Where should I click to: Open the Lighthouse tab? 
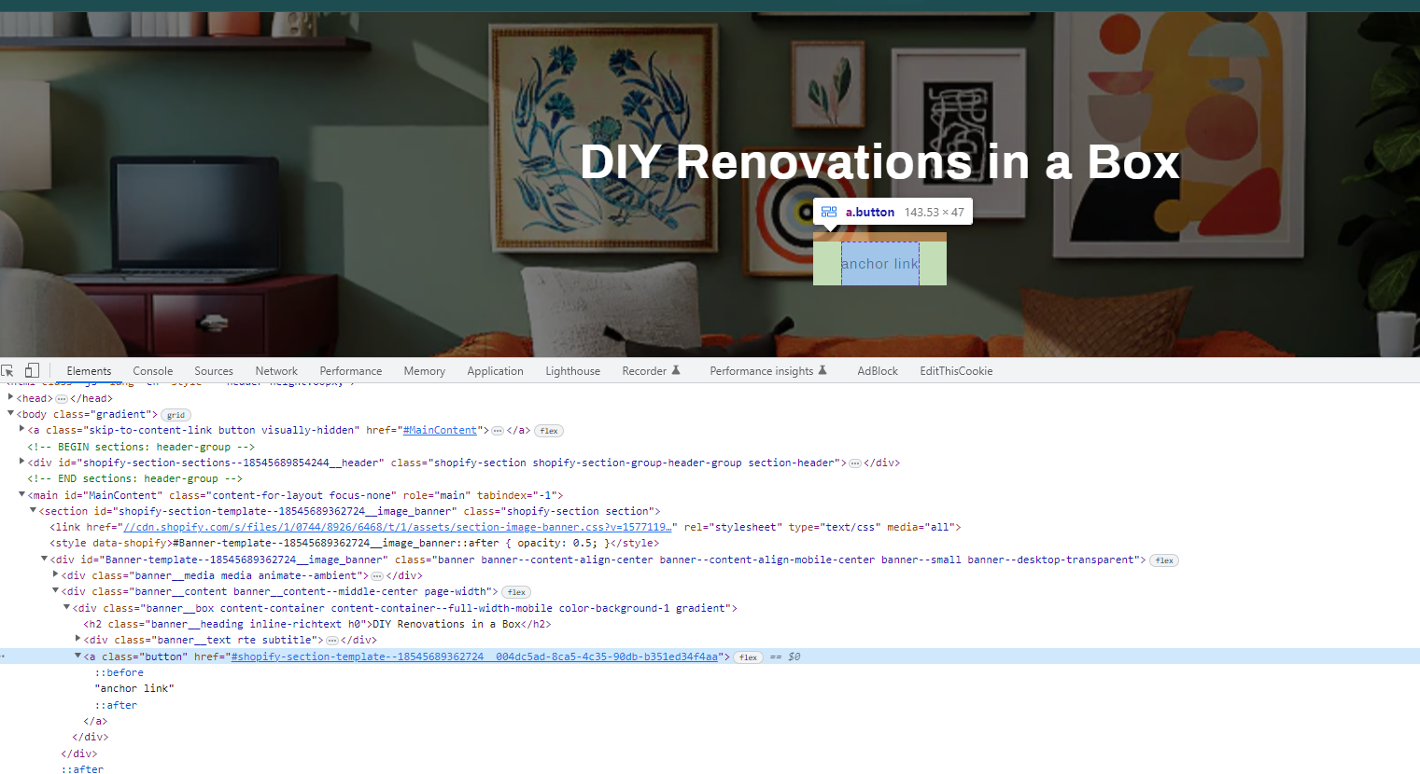coord(573,371)
